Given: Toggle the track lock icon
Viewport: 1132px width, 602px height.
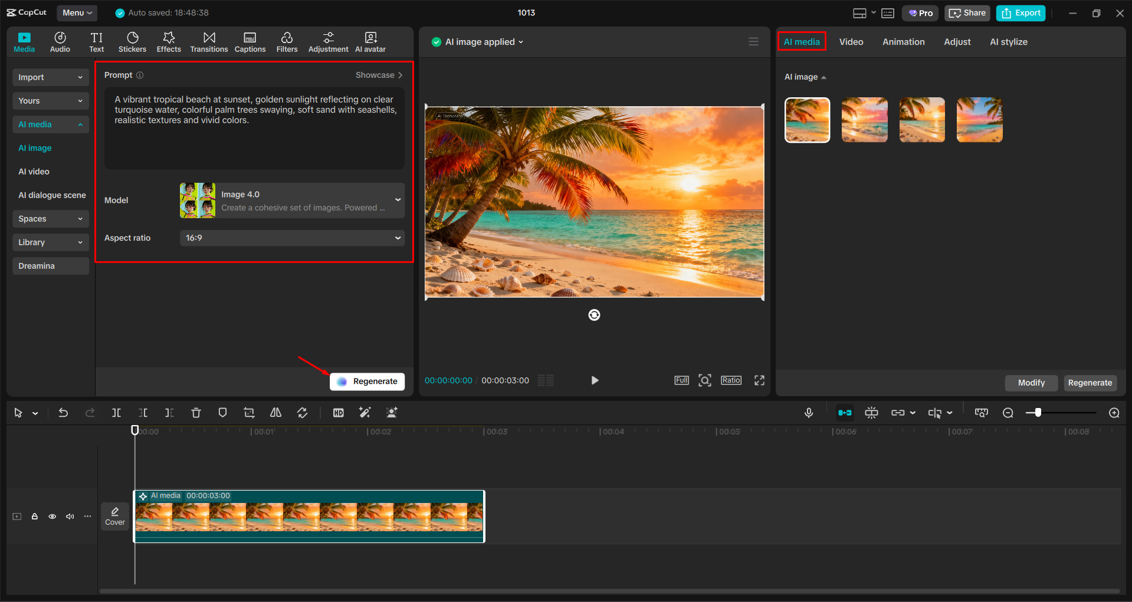Looking at the screenshot, I should pos(34,516).
